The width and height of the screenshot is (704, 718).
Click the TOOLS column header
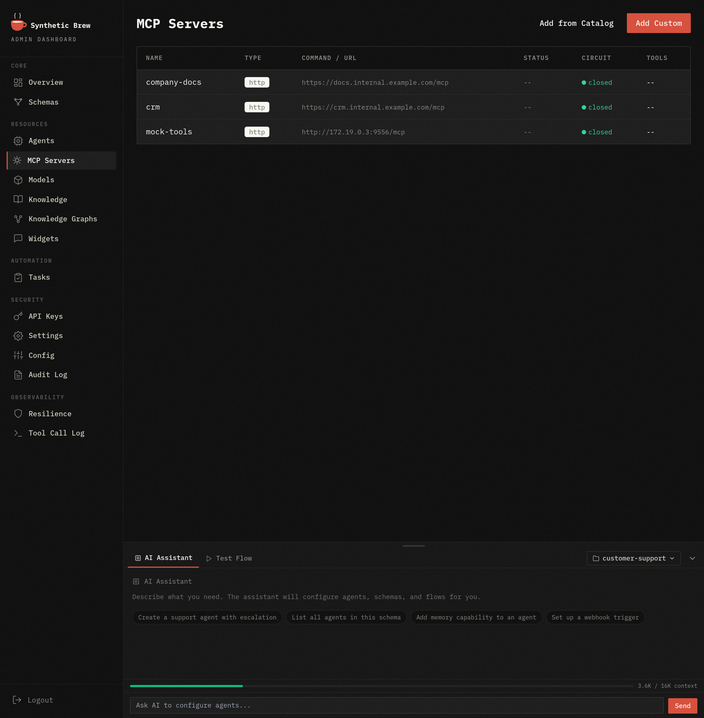[x=657, y=58]
